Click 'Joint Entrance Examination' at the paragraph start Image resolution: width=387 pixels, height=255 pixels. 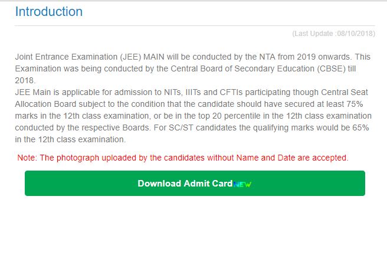(66, 57)
